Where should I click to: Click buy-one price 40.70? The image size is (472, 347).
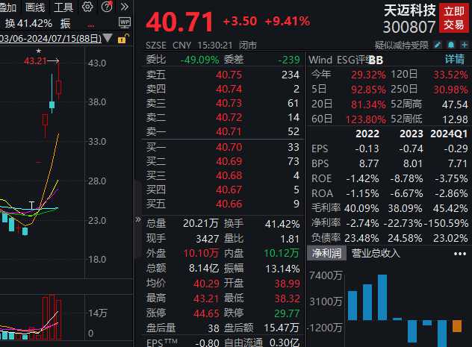(229, 147)
